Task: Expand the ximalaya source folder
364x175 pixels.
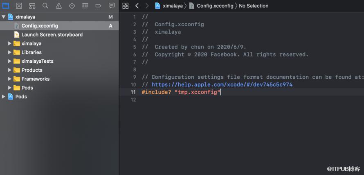Action: point(9,43)
